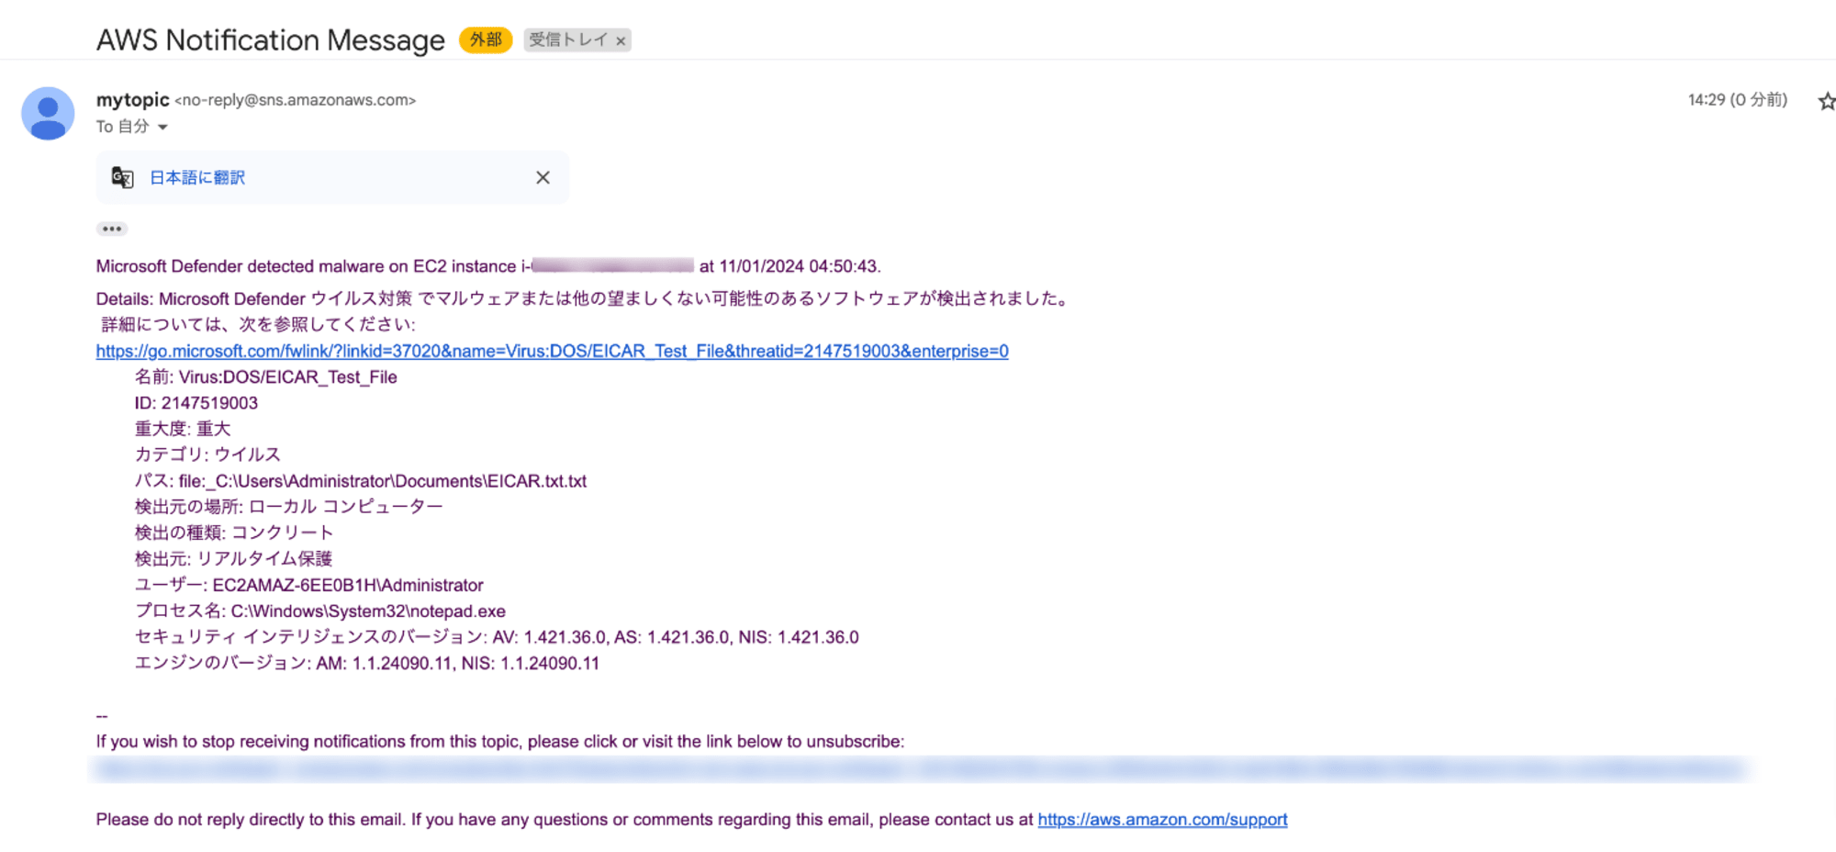Click the EC2AMAZ-6EE0B1H\Administrator user line
1836x852 pixels.
(308, 585)
